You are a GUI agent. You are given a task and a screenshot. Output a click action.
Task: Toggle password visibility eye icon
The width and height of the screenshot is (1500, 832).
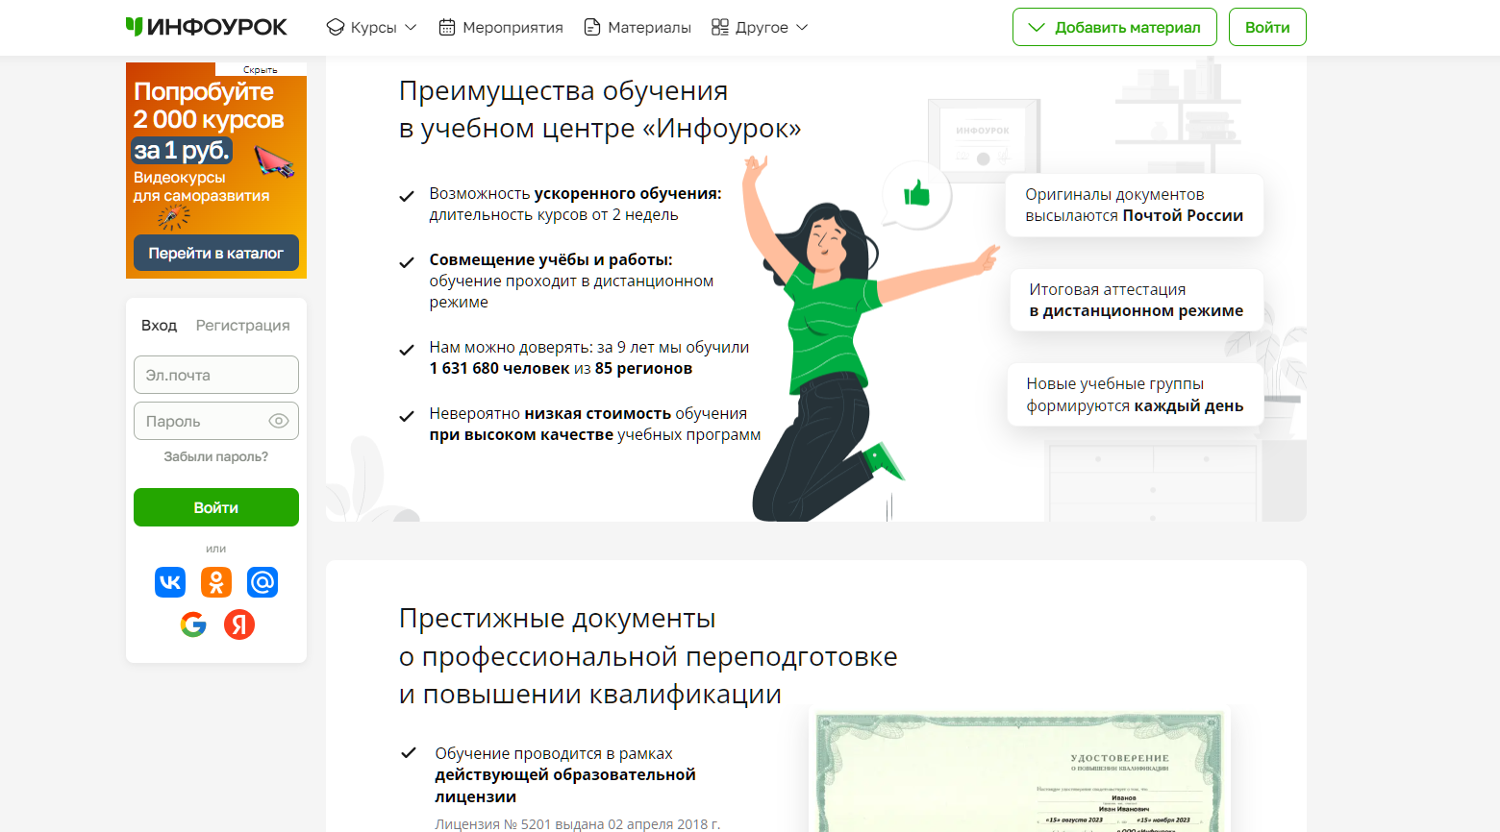click(279, 421)
